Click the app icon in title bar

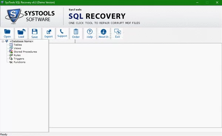click(2, 2)
